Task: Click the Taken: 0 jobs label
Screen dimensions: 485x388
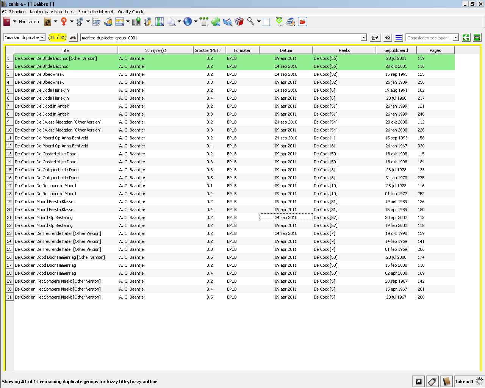Action: pyautogui.click(x=464, y=382)
